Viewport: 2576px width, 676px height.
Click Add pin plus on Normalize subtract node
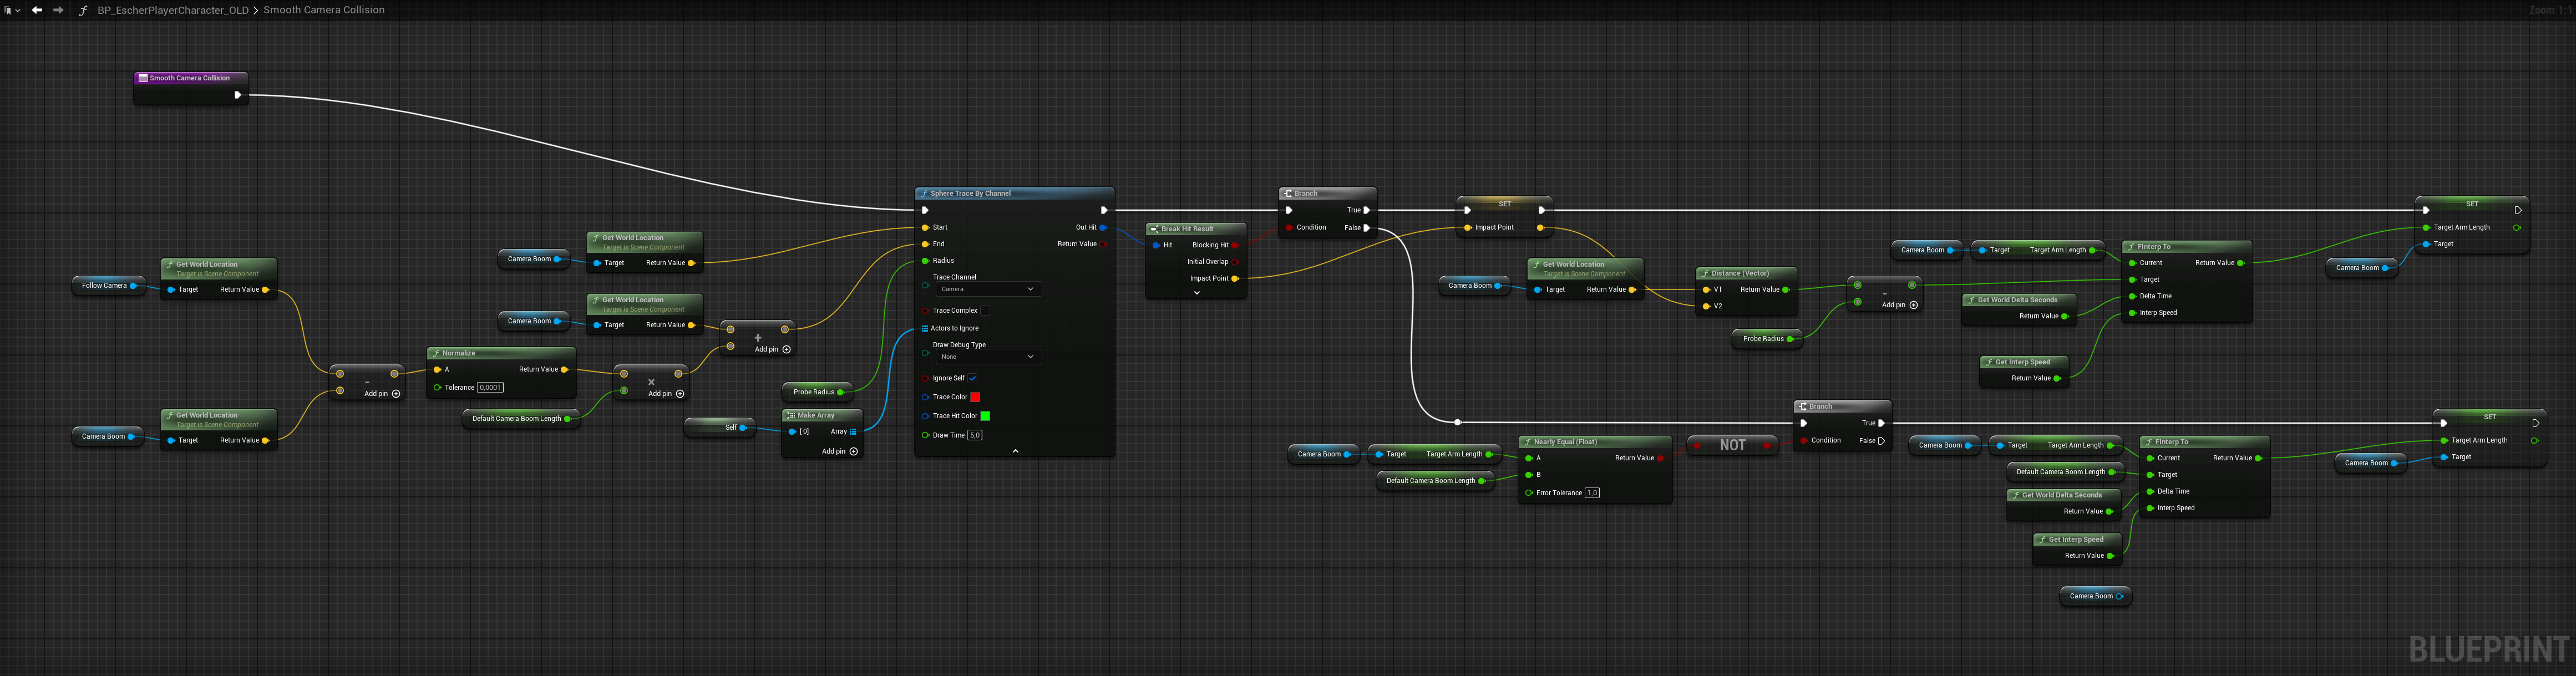tap(396, 394)
